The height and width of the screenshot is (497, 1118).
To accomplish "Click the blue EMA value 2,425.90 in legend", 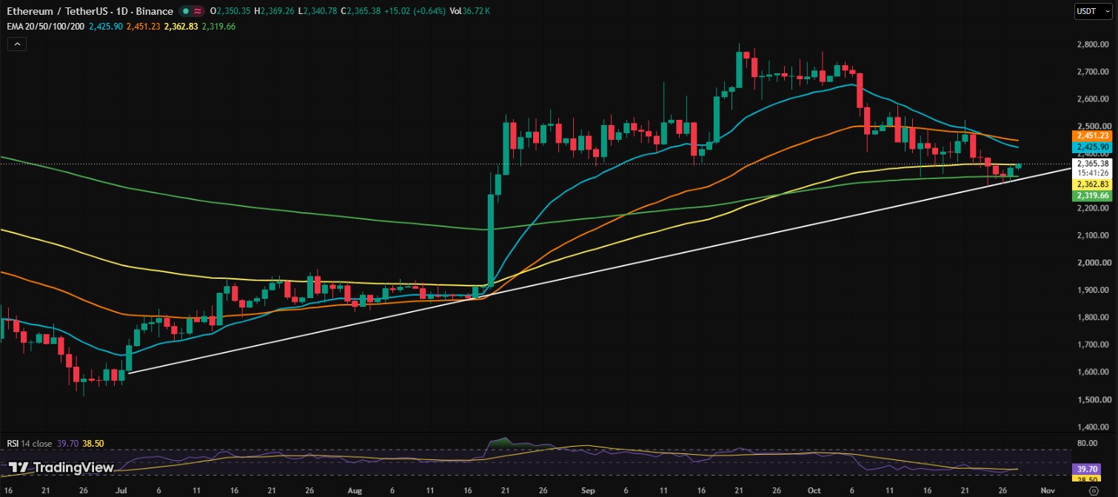I will click(105, 26).
